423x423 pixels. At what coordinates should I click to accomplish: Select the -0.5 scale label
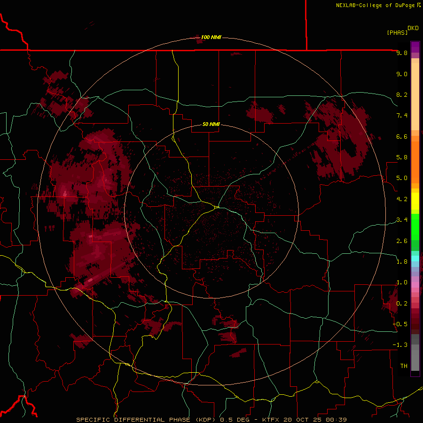click(400, 324)
